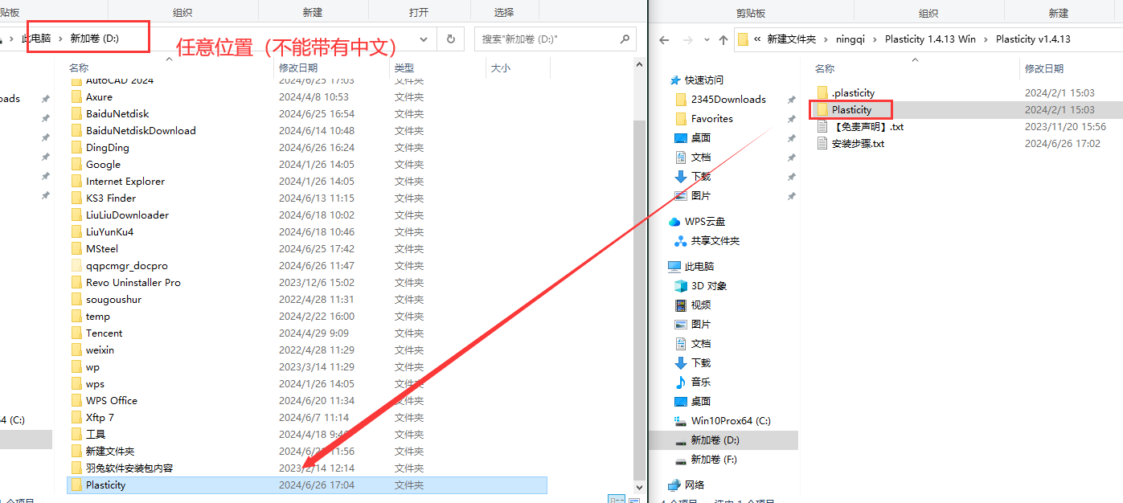This screenshot has width=1123, height=503.
Task: Select 羽兔软件安装包内容 folder row
Action: pyautogui.click(x=307, y=468)
